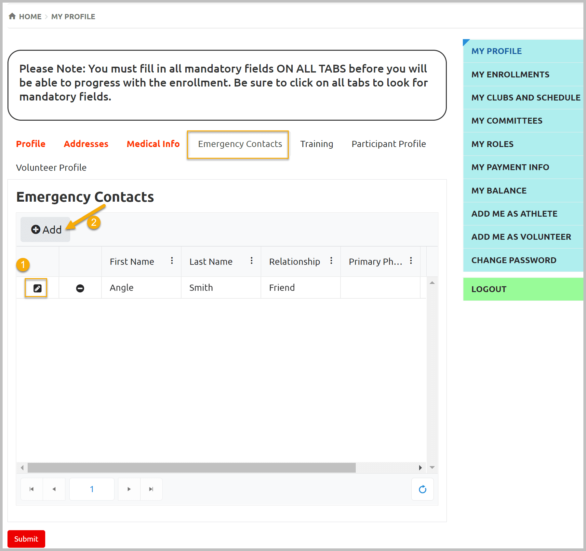Image resolution: width=586 pixels, height=551 pixels.
Task: Open the First Name column menu
Action: coord(172,261)
